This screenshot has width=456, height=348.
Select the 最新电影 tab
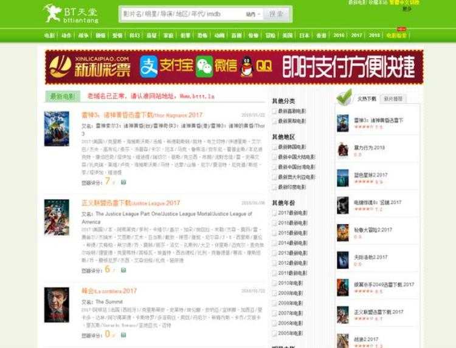pos(63,97)
